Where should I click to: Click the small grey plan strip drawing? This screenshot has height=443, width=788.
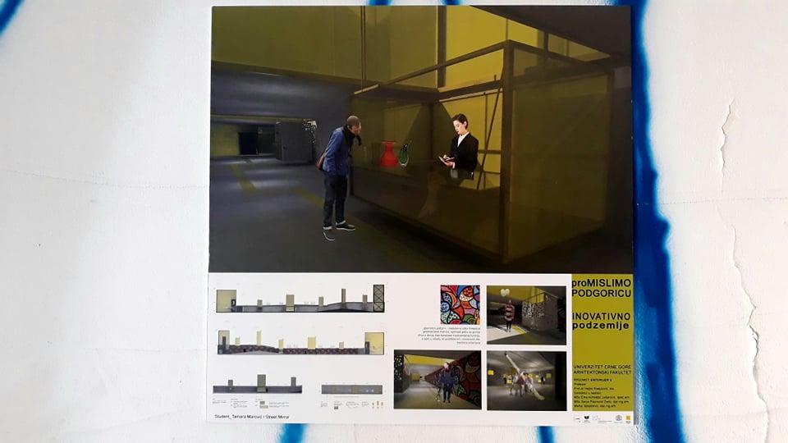click(352, 389)
